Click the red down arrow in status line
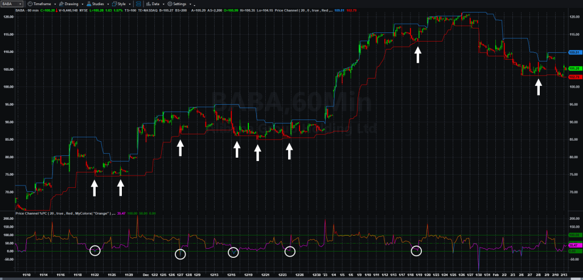 point(56,10)
